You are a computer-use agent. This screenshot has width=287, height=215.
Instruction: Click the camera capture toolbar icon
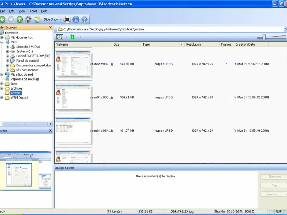(28, 19)
